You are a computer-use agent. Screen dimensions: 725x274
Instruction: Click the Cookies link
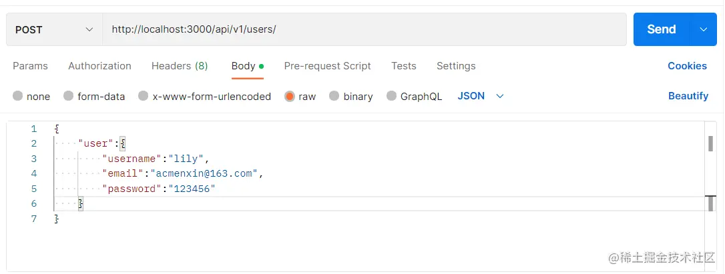pyautogui.click(x=687, y=66)
